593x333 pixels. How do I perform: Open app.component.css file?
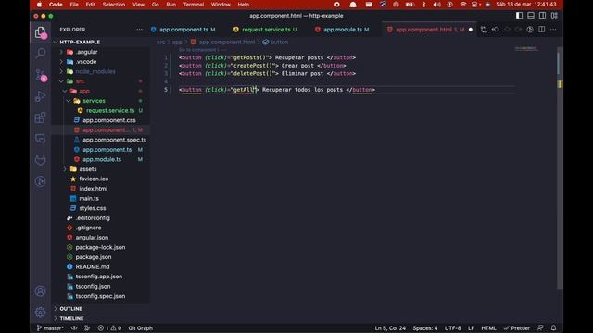click(109, 120)
